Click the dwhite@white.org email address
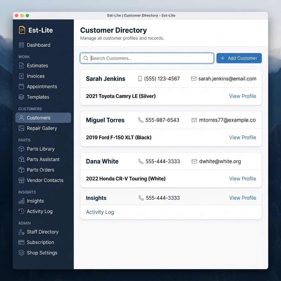 (220, 161)
